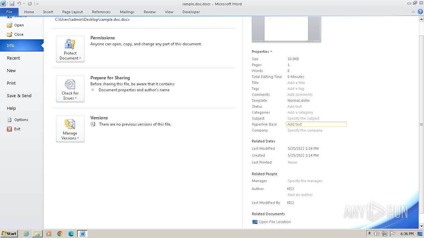
Task: Open the View tab
Action: (x=169, y=12)
